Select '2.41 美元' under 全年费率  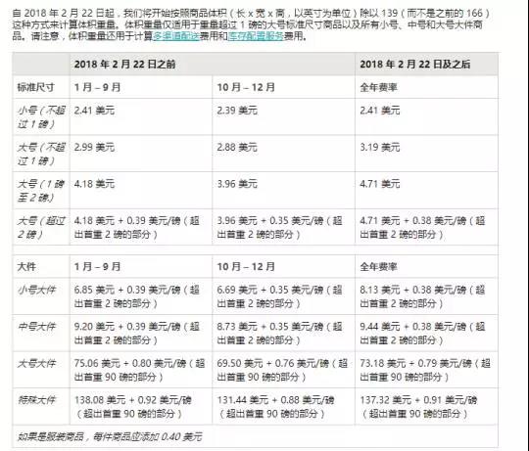point(380,111)
